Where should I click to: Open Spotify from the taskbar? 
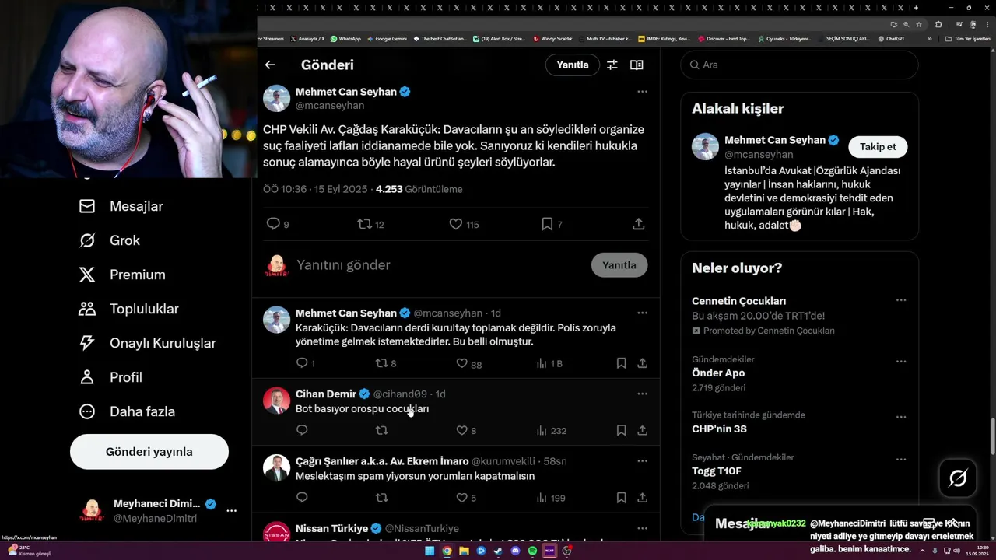pos(533,551)
